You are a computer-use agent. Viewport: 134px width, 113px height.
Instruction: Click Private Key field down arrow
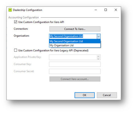pyautogui.click(x=98, y=59)
